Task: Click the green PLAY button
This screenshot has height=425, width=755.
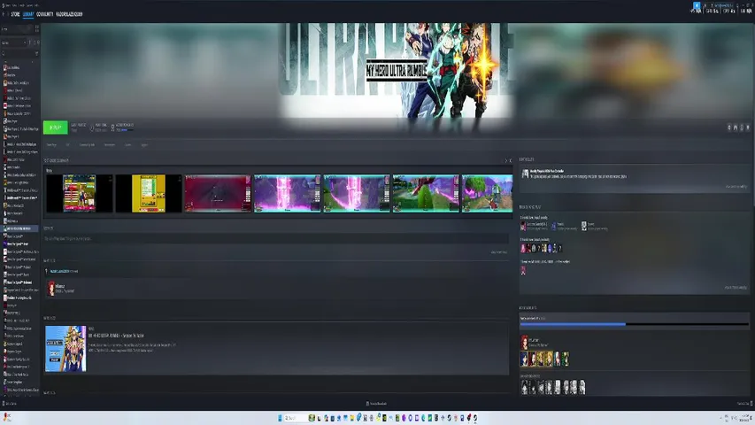Action: click(56, 127)
